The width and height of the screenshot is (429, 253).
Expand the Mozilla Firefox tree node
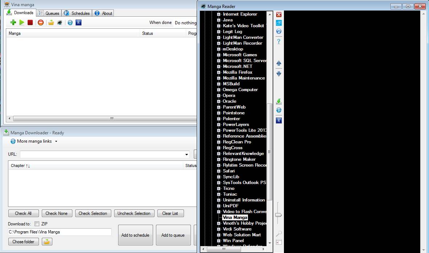click(218, 72)
